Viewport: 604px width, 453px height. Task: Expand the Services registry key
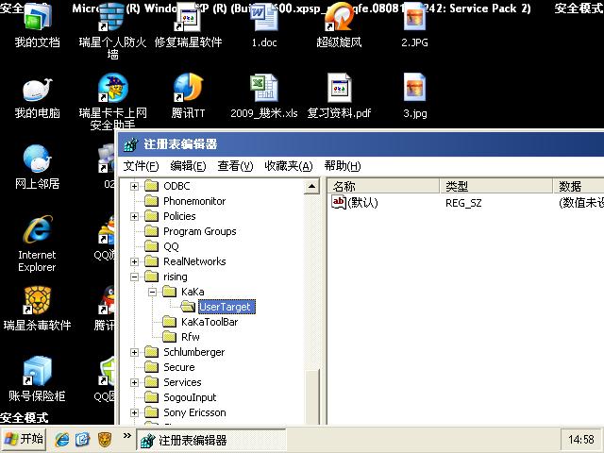(x=134, y=382)
